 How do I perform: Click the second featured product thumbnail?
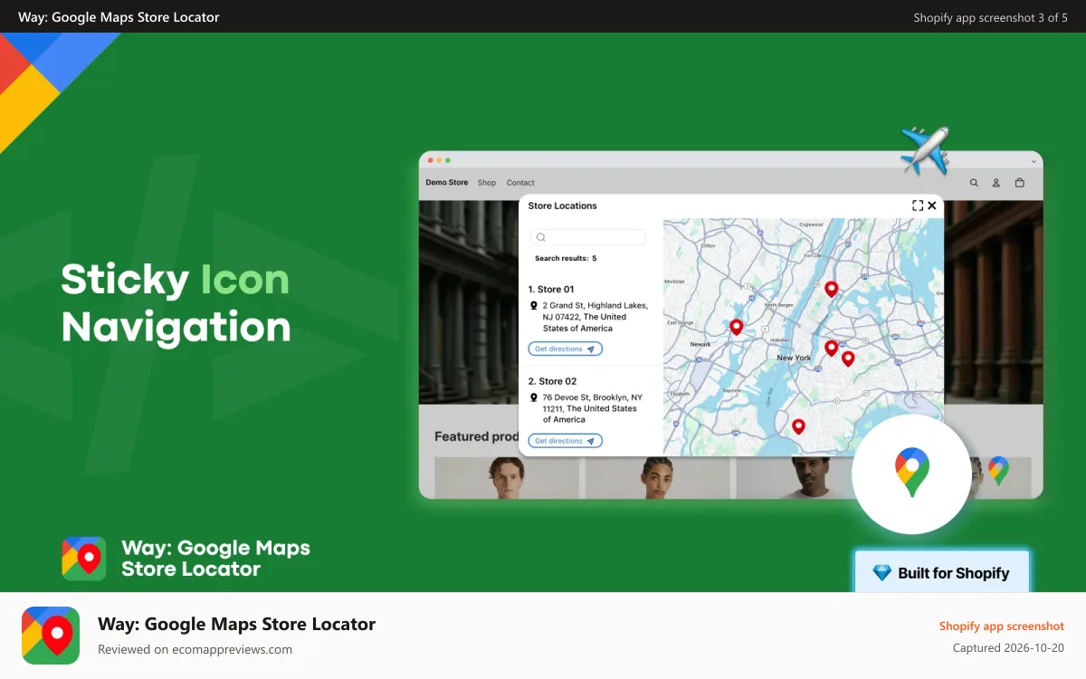658,478
